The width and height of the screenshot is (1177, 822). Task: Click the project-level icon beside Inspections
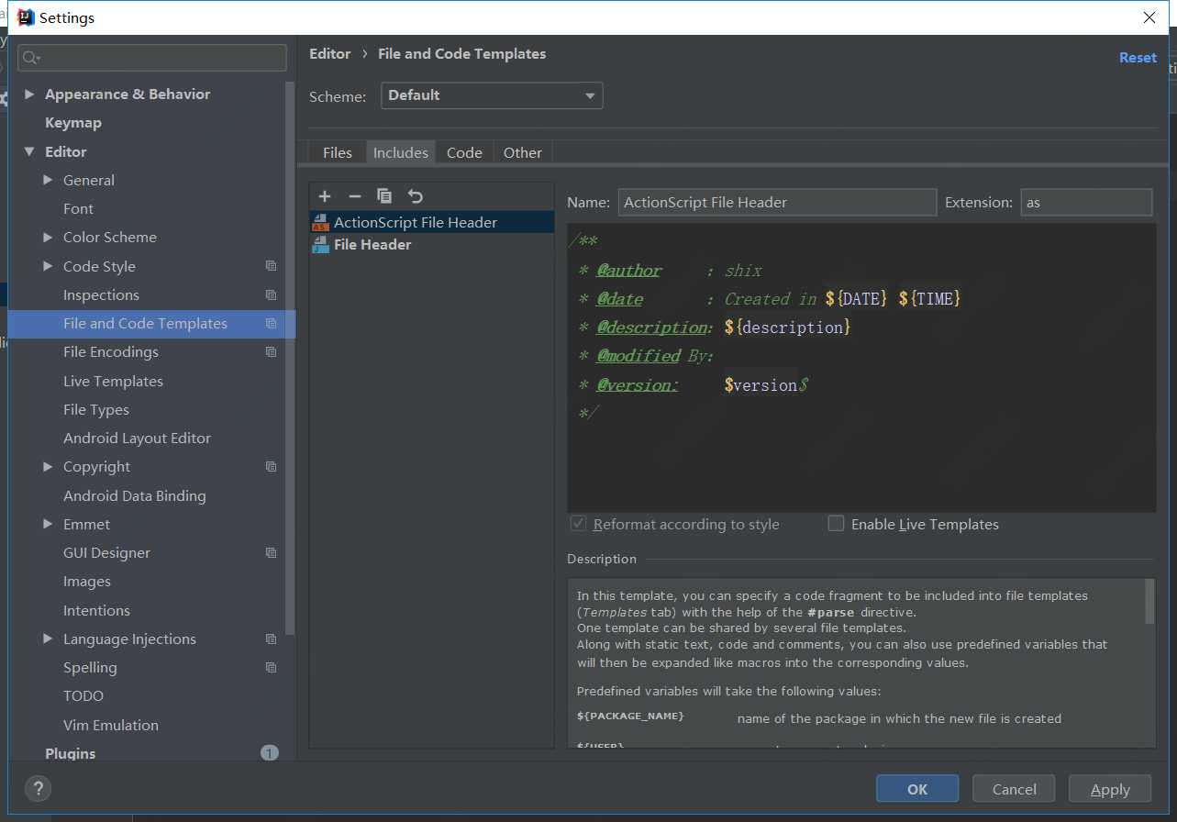tap(271, 295)
